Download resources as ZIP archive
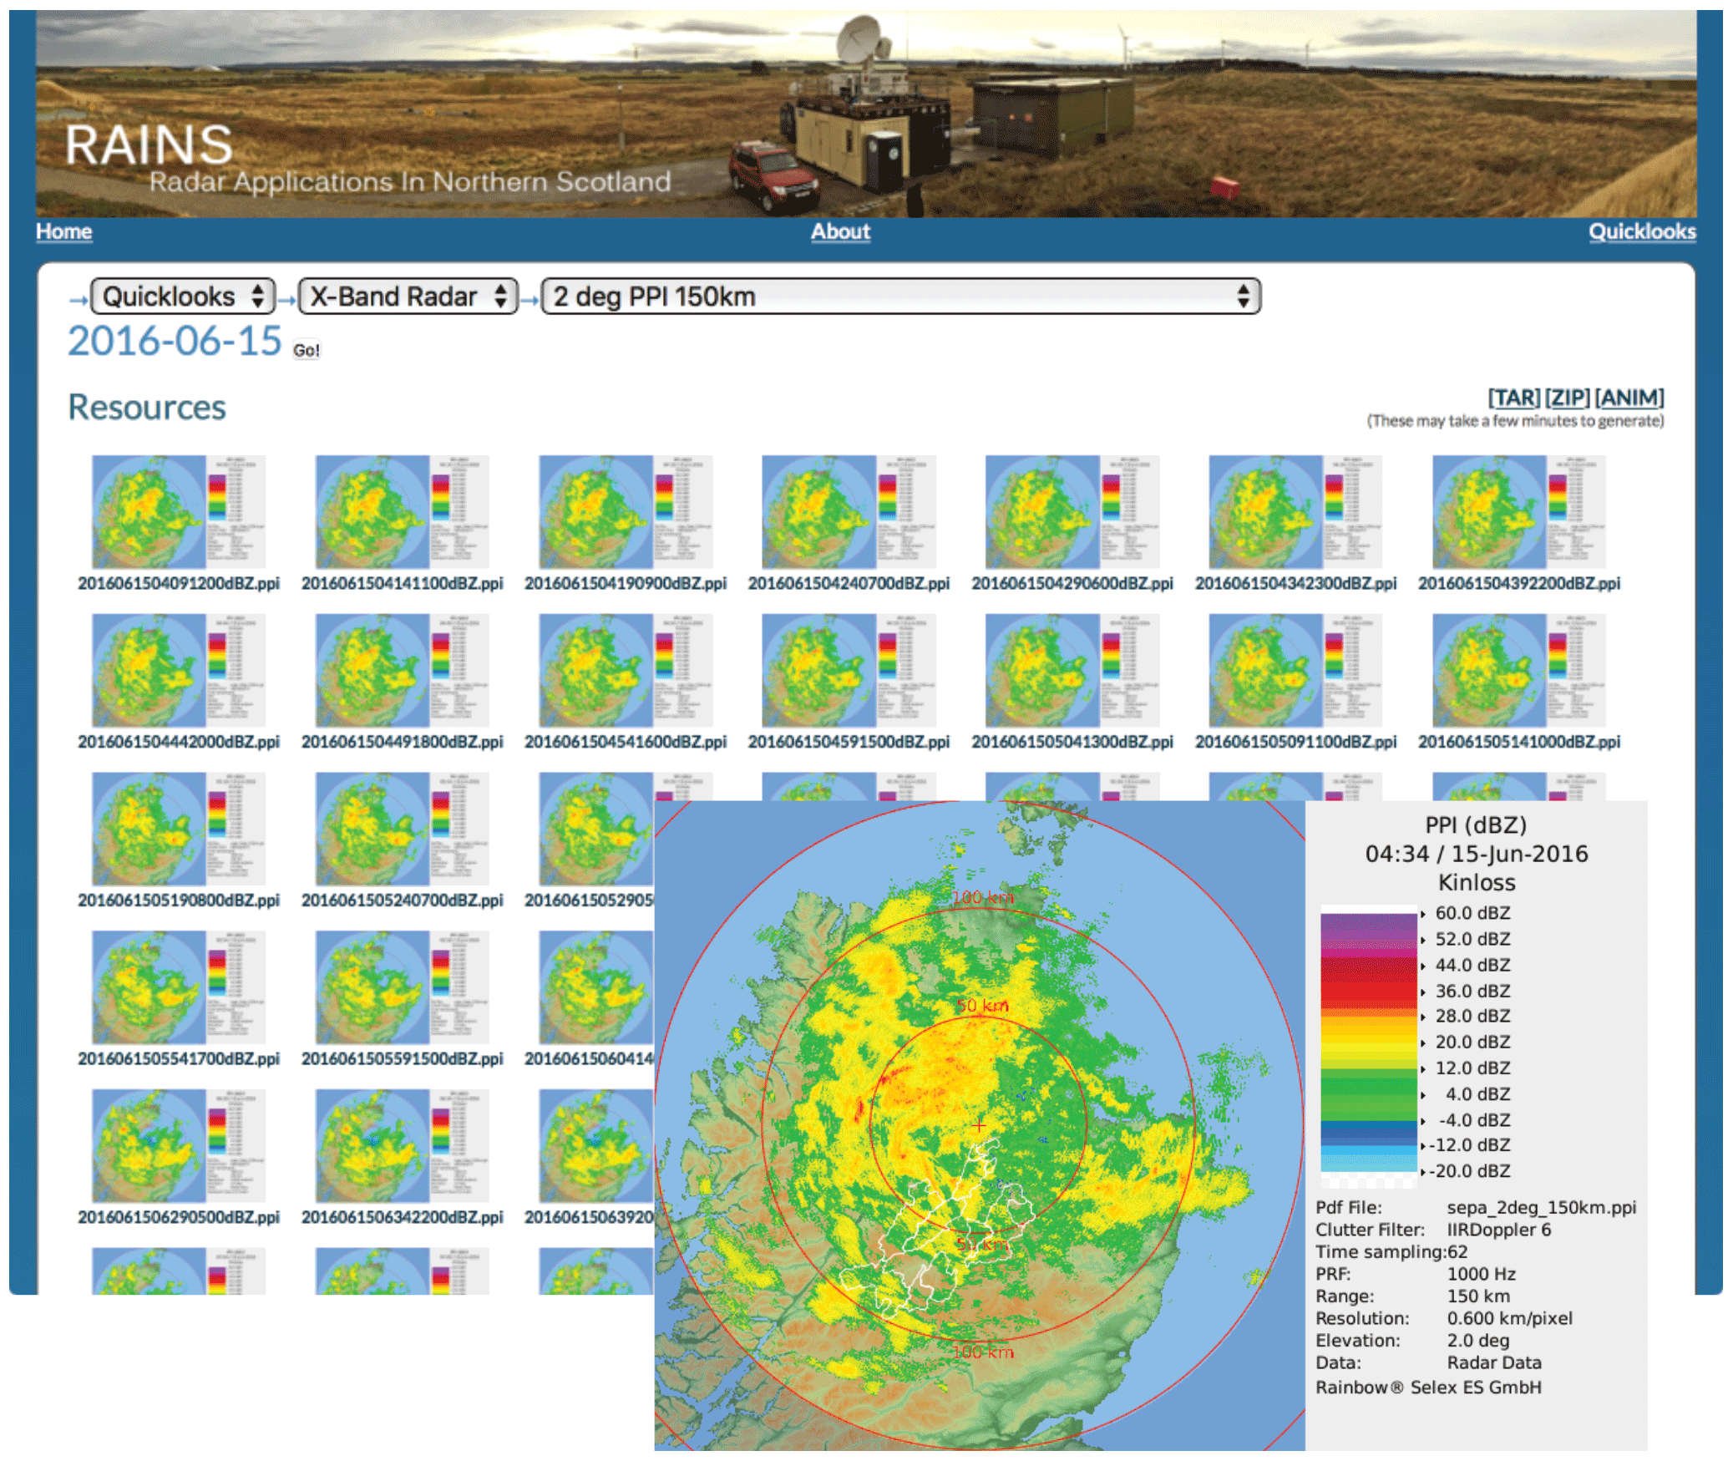Screen dimensions: 1733x1461 click(1567, 398)
